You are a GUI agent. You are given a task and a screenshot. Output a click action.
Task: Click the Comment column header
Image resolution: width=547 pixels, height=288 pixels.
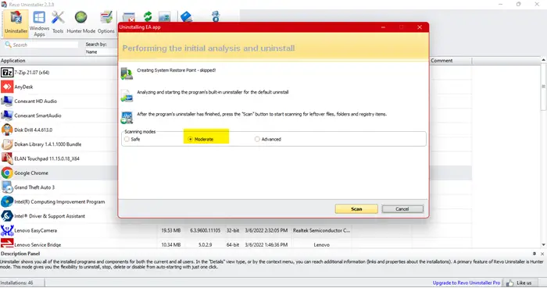(450, 61)
